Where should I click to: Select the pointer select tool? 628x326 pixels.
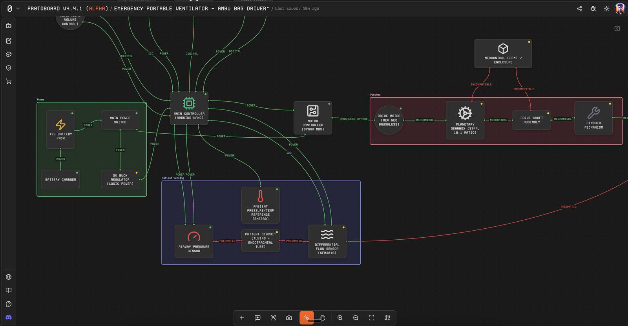coord(307,318)
